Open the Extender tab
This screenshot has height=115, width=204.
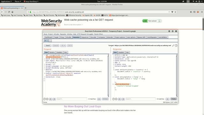110,37
